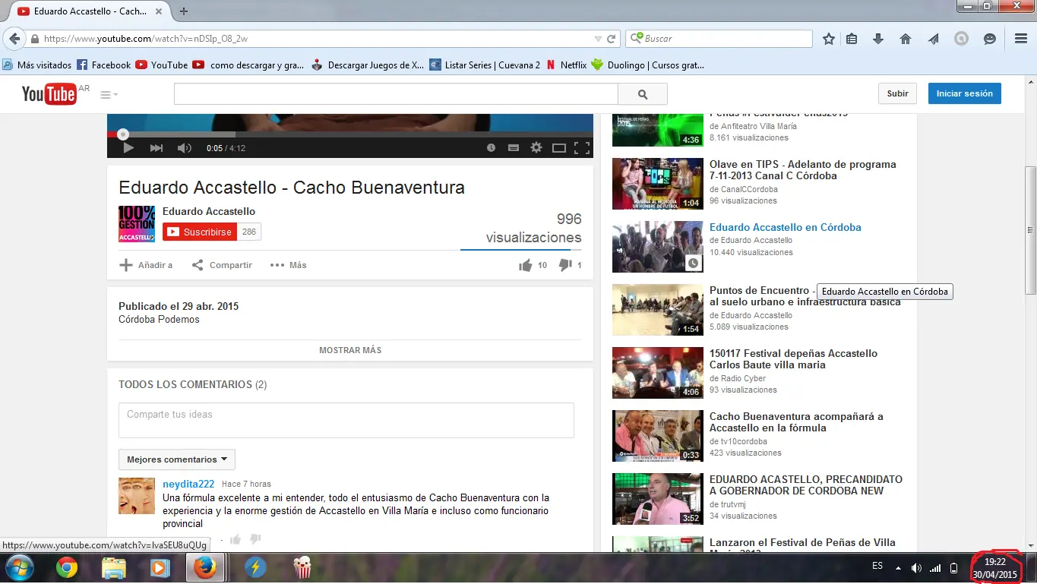Screen dimensions: 1037x584
Task: Expand the description with MOSTRAR MÁS
Action: pos(350,350)
